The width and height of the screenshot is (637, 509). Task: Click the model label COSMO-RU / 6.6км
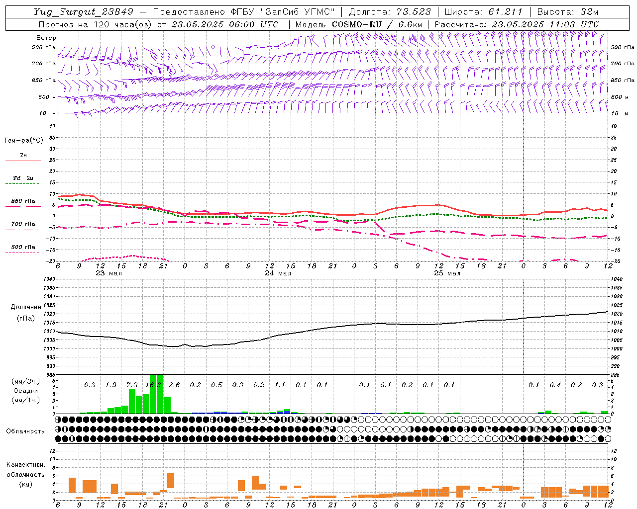pyautogui.click(x=377, y=24)
